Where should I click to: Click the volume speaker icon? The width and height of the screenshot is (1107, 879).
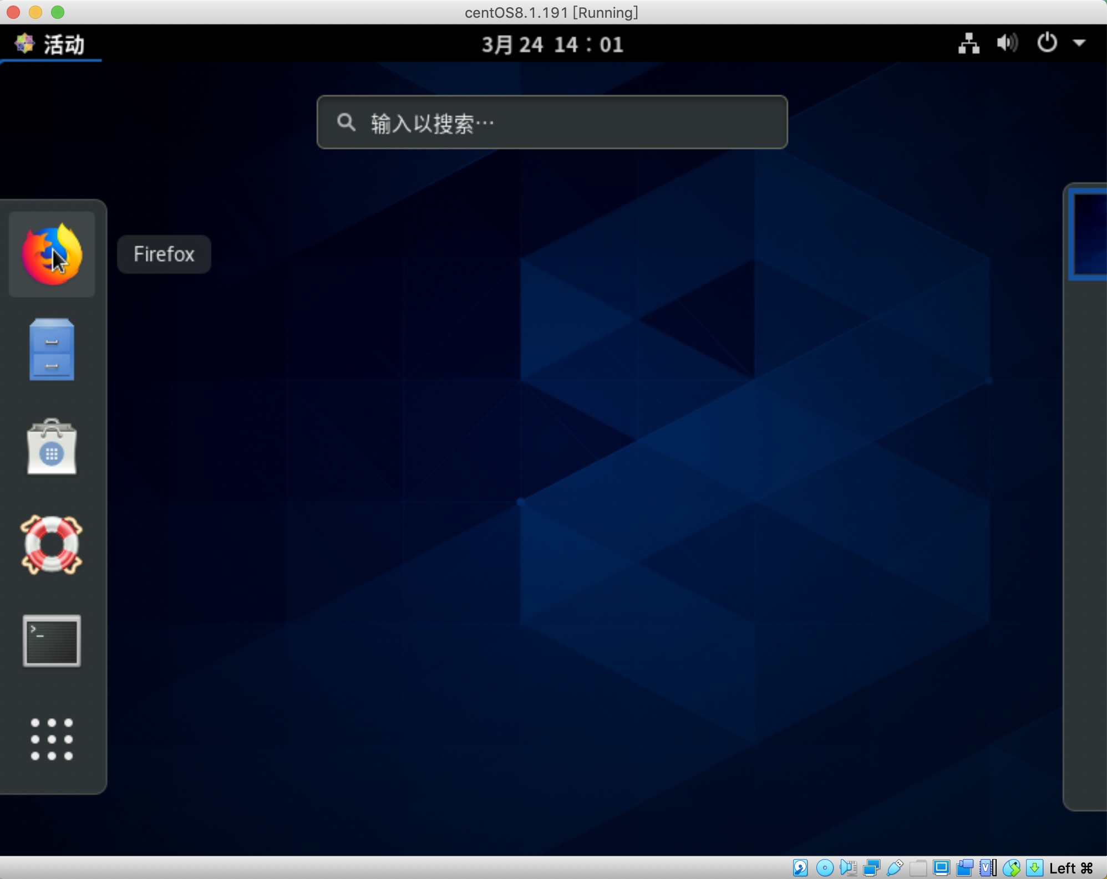tap(1007, 43)
